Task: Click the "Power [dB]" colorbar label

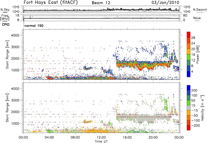Action: 197,54
